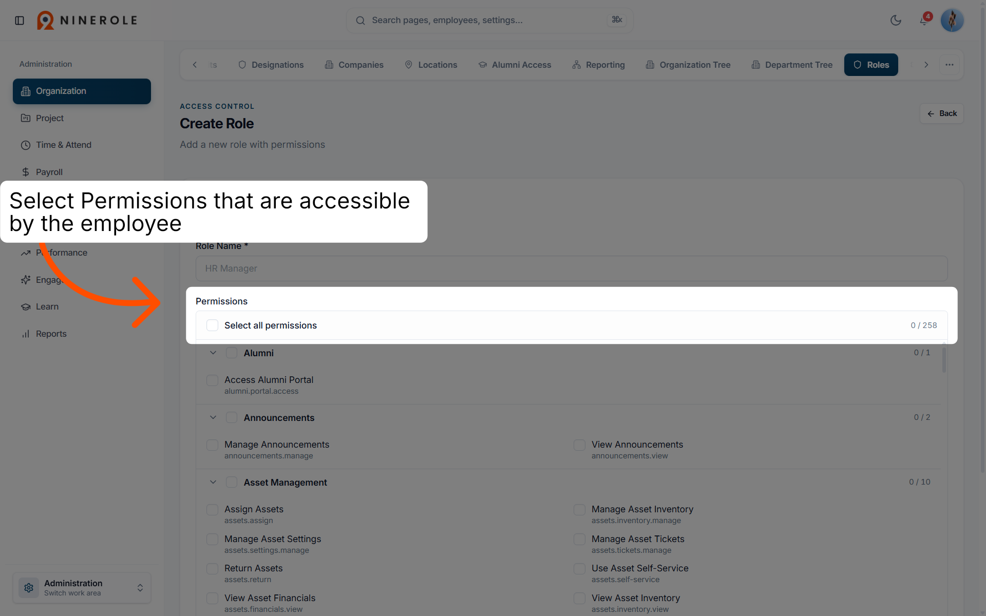Open Payroll section in sidebar
This screenshot has width=986, height=616.
82,172
